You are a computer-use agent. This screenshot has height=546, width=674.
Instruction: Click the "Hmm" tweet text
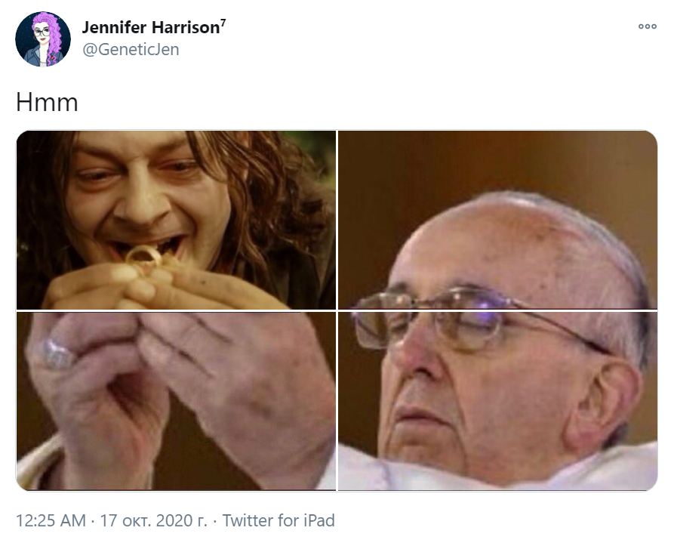click(x=47, y=102)
